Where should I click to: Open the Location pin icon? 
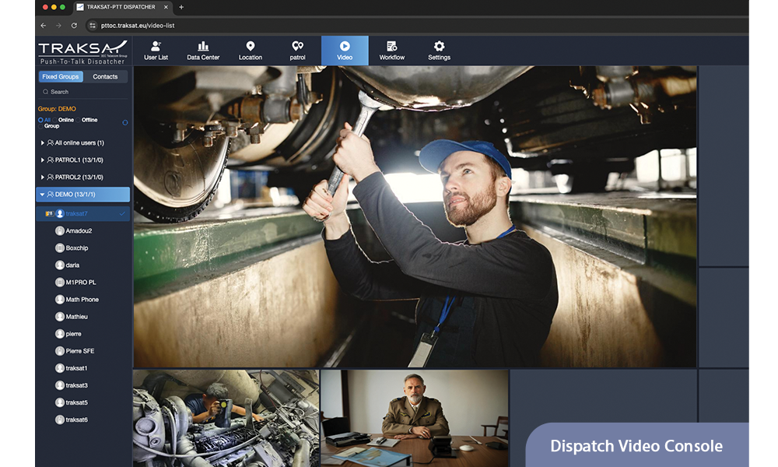click(251, 47)
